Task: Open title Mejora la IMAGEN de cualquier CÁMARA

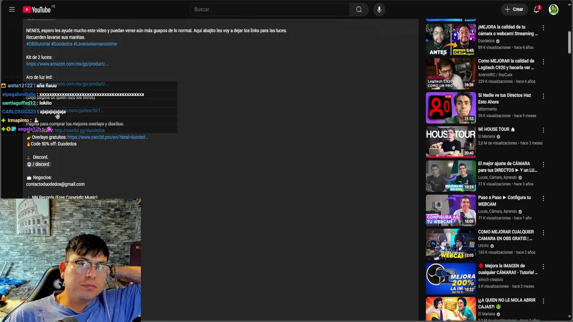Action: pos(508,269)
